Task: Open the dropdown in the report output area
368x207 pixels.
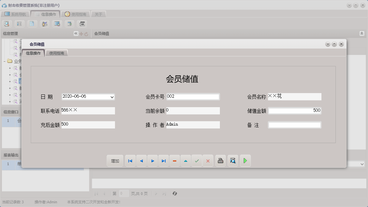Action: [x=361, y=164]
